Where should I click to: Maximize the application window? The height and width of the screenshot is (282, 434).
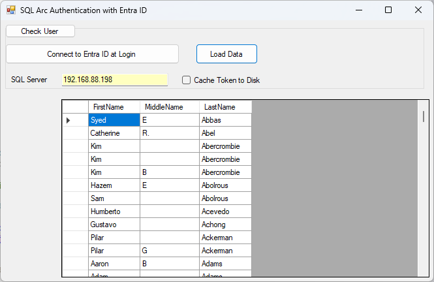pyautogui.click(x=388, y=10)
